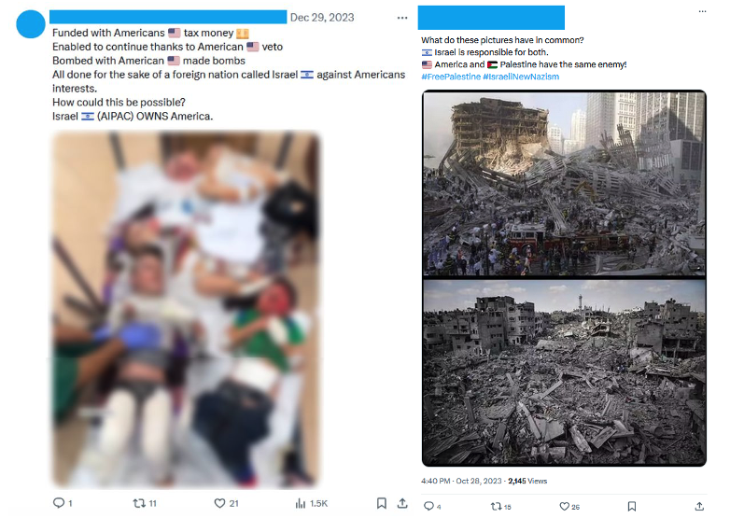Open the #FreePalestine hashtag

pos(451,77)
